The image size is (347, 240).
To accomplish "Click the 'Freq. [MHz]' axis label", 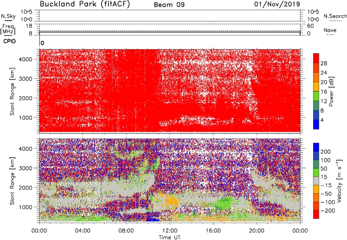I will [8, 29].
